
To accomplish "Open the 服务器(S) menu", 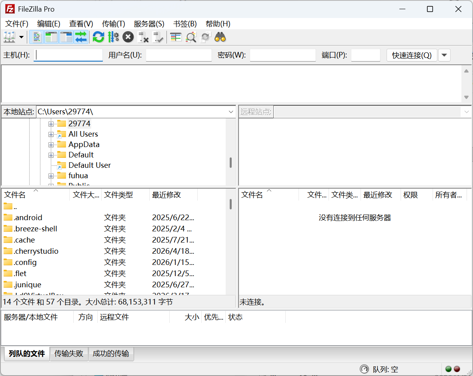I will [x=149, y=24].
